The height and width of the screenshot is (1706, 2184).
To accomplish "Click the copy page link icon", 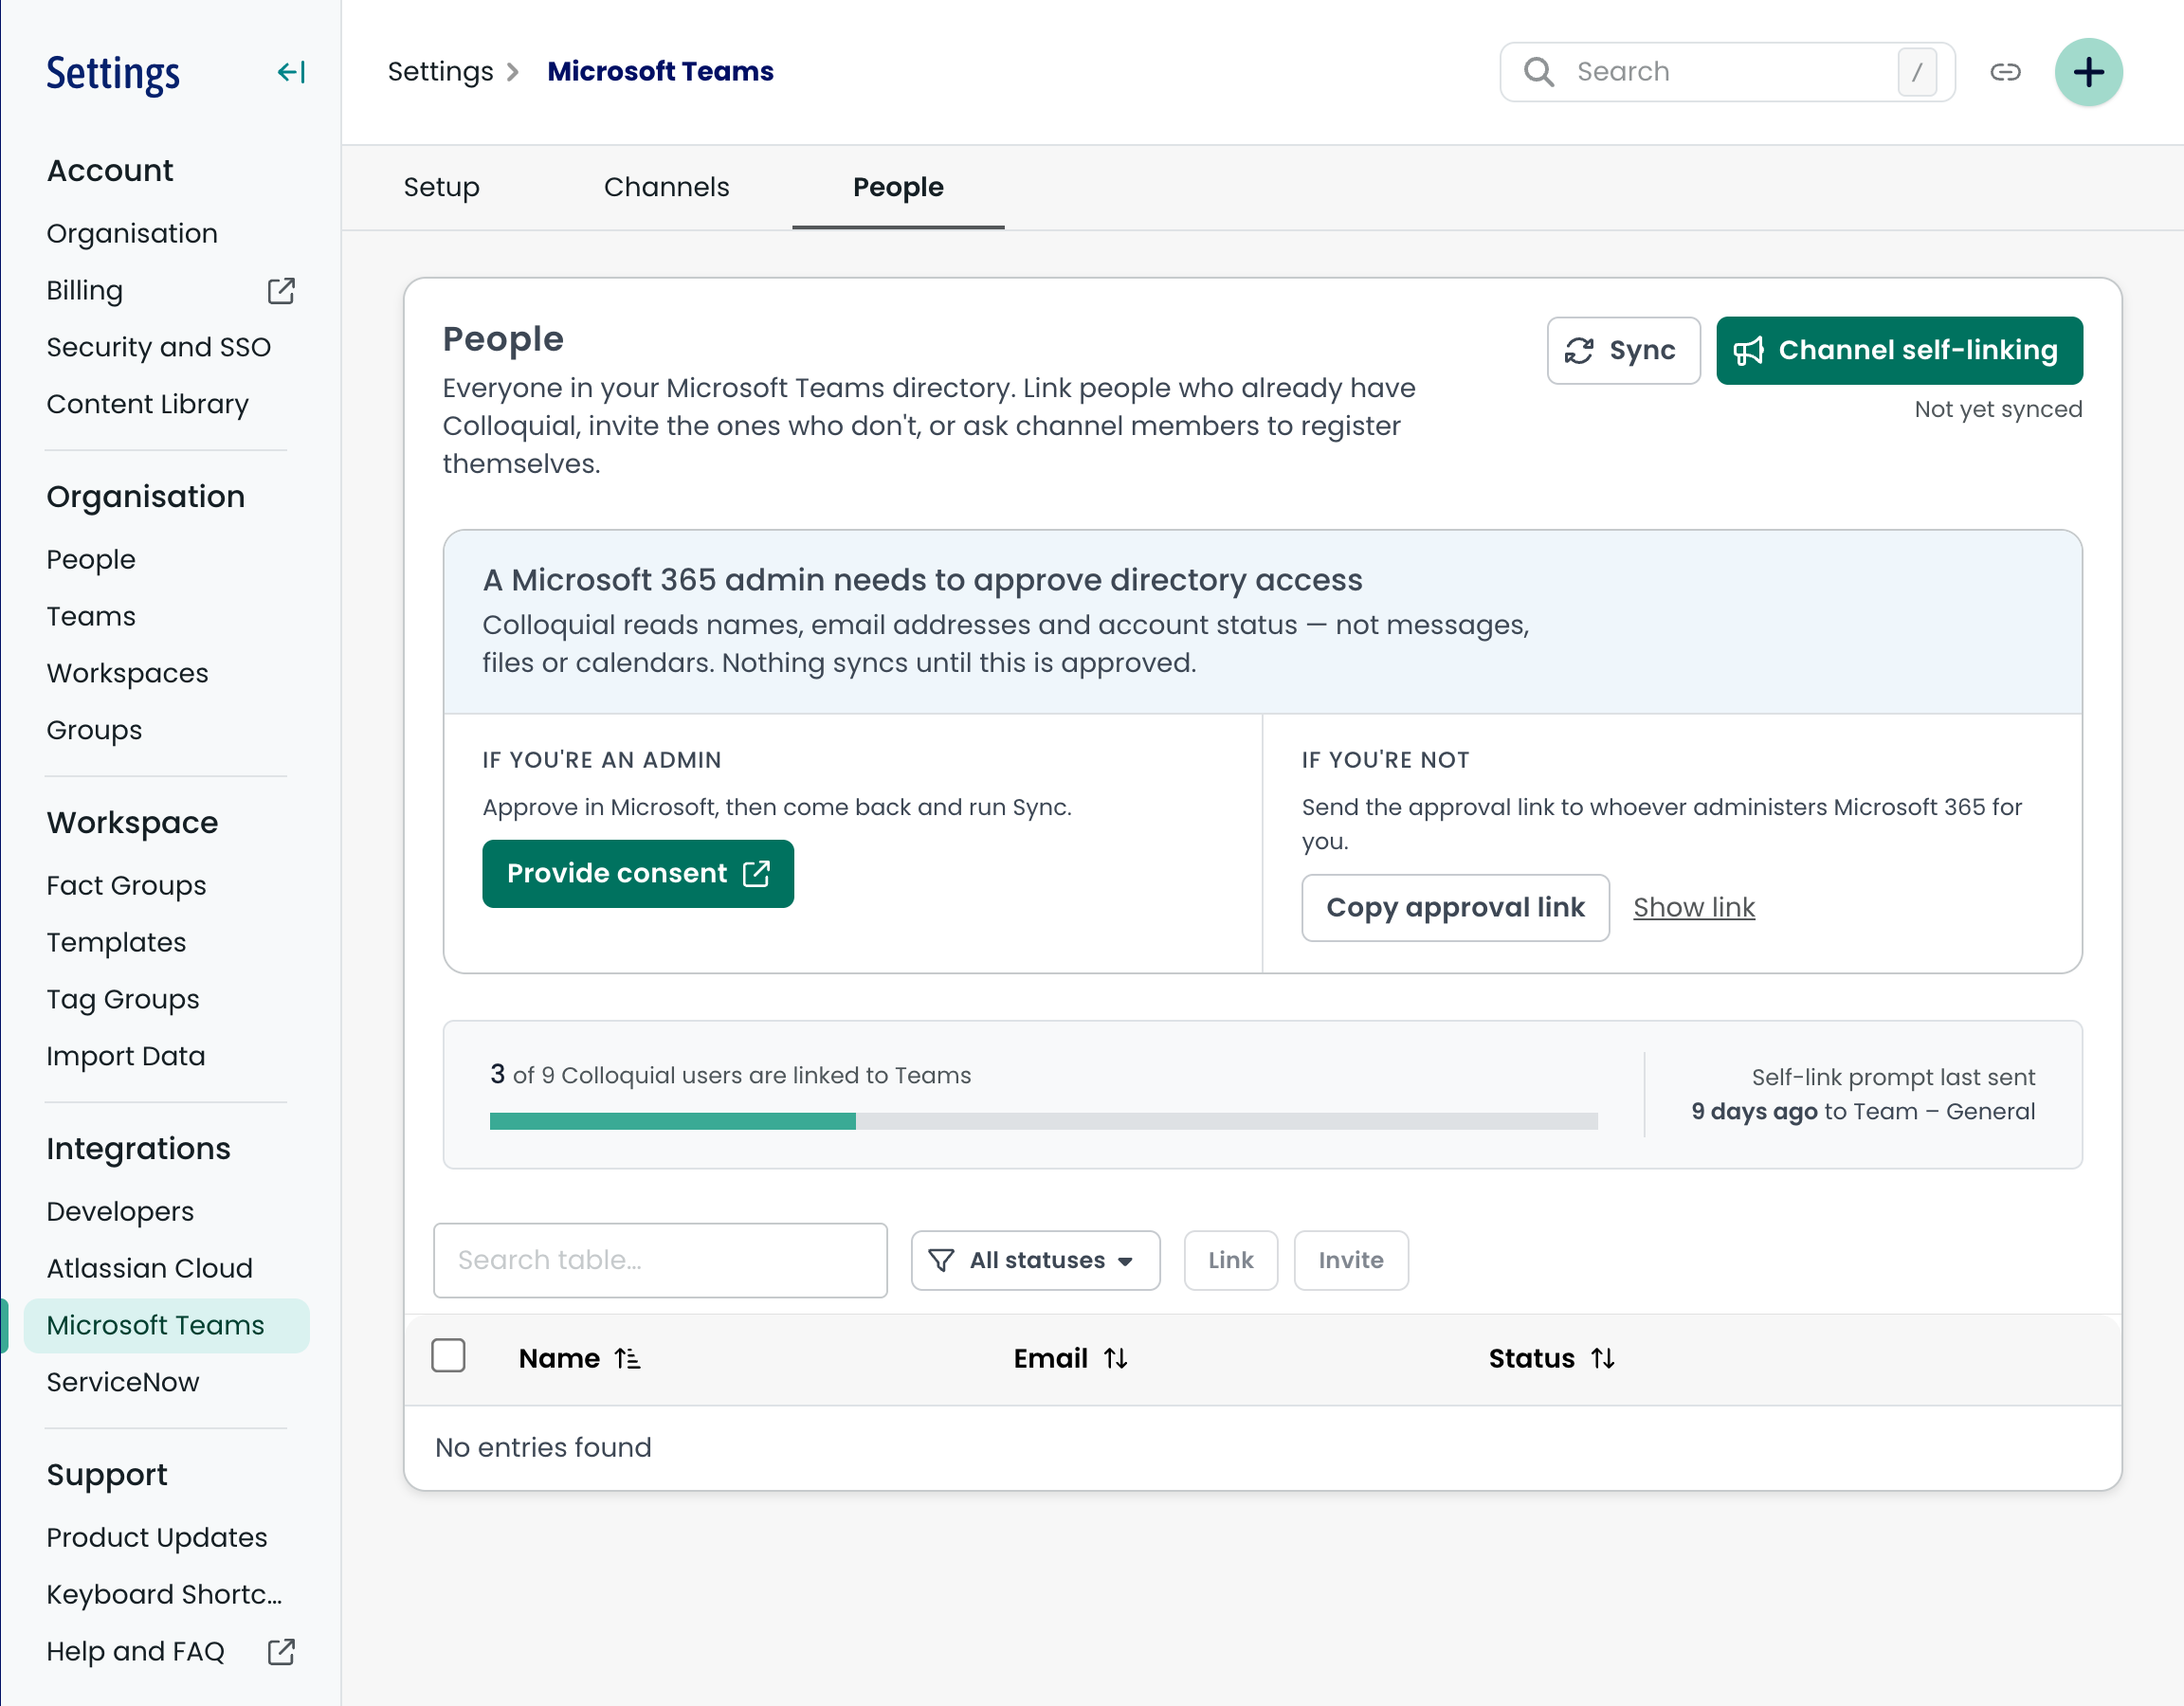I will 2005,72.
